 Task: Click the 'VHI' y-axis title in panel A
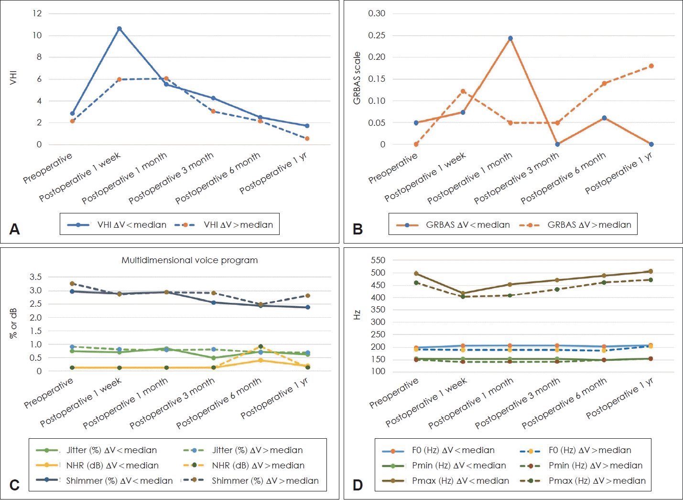13,78
